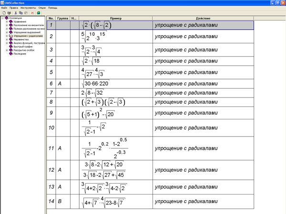Click the book icon next to Коллекция
286x214 pixels.
click(7, 19)
